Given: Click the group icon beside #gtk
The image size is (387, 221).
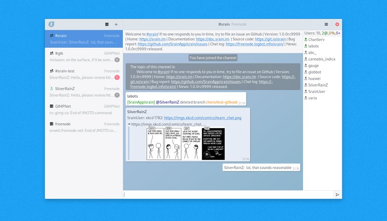Looking at the screenshot, I should [x=52, y=53].
